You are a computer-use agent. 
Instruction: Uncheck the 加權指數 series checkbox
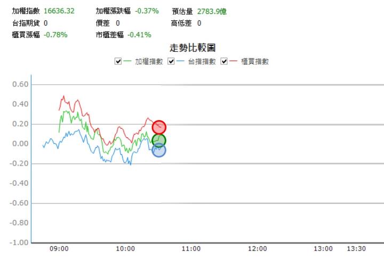tap(118, 61)
